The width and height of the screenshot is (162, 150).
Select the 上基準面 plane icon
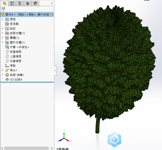(7, 56)
